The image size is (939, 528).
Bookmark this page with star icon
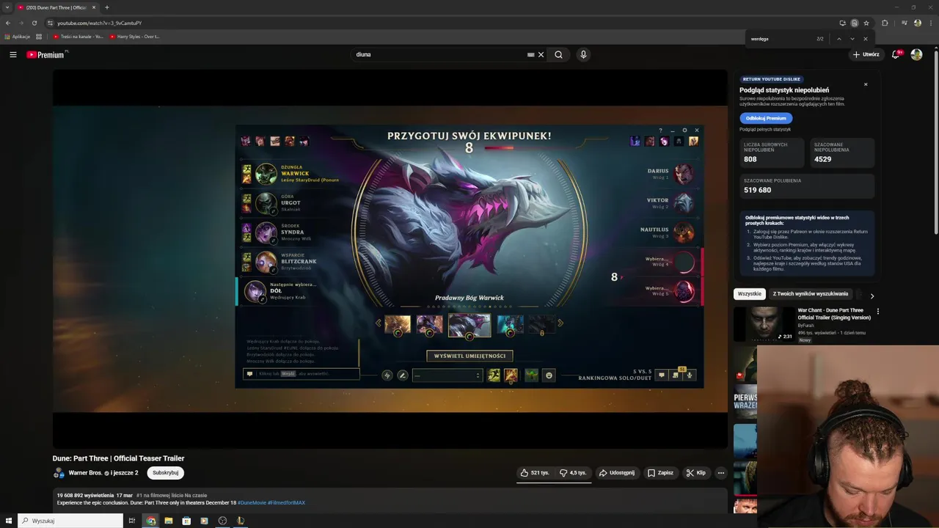tap(866, 23)
